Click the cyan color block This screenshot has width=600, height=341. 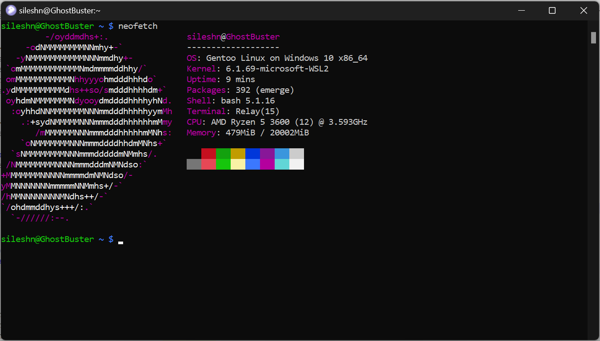tap(282, 164)
